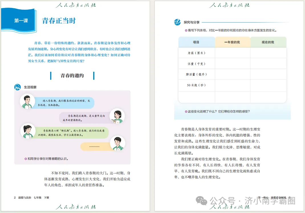The width and height of the screenshot is (305, 213).
Task: Click the purple bullet before 和同学分享
Action: click(26, 159)
